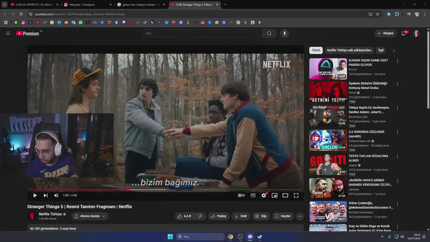
Task: Click the video progress bar scrubber
Action: [128, 190]
